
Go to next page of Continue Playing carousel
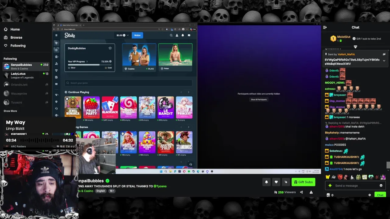click(188, 92)
